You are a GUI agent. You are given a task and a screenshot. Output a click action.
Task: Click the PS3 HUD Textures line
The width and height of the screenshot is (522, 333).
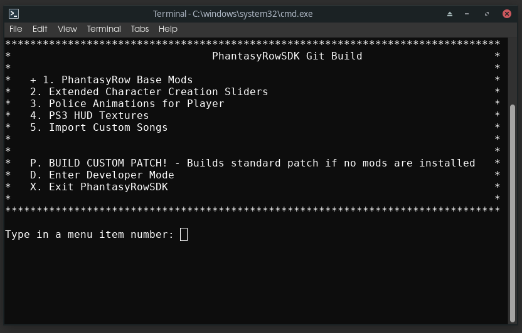[89, 116]
